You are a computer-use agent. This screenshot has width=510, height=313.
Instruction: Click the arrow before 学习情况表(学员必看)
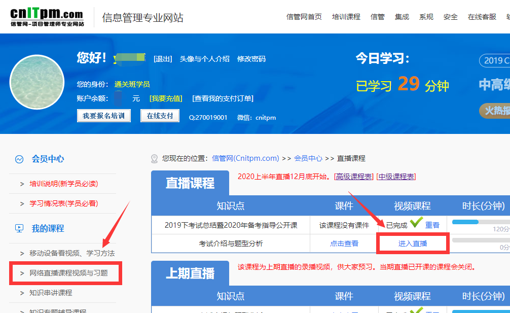tap(22, 203)
